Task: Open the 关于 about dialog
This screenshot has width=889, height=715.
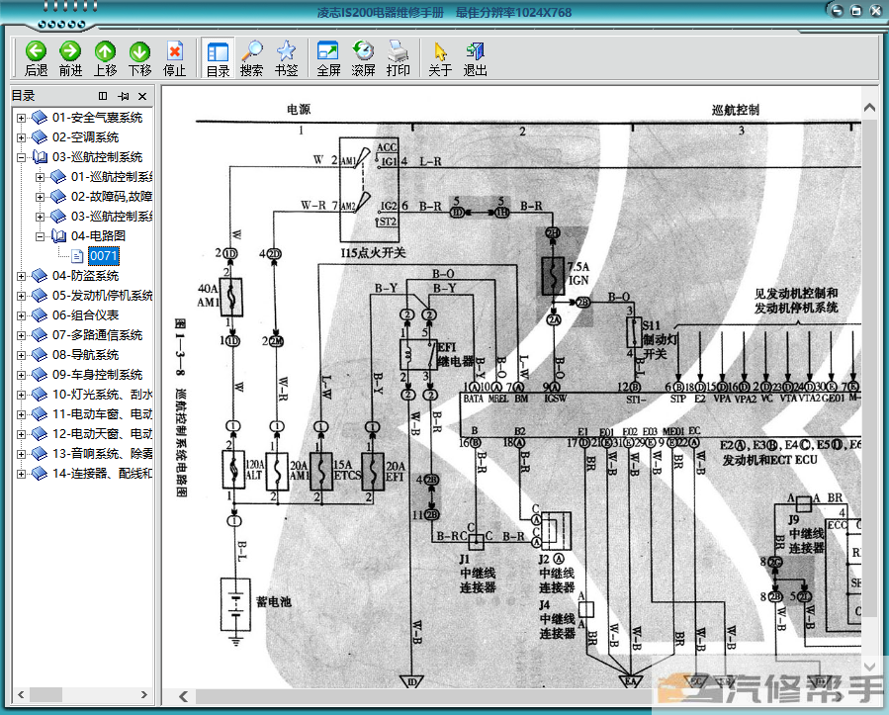Action: [x=440, y=57]
